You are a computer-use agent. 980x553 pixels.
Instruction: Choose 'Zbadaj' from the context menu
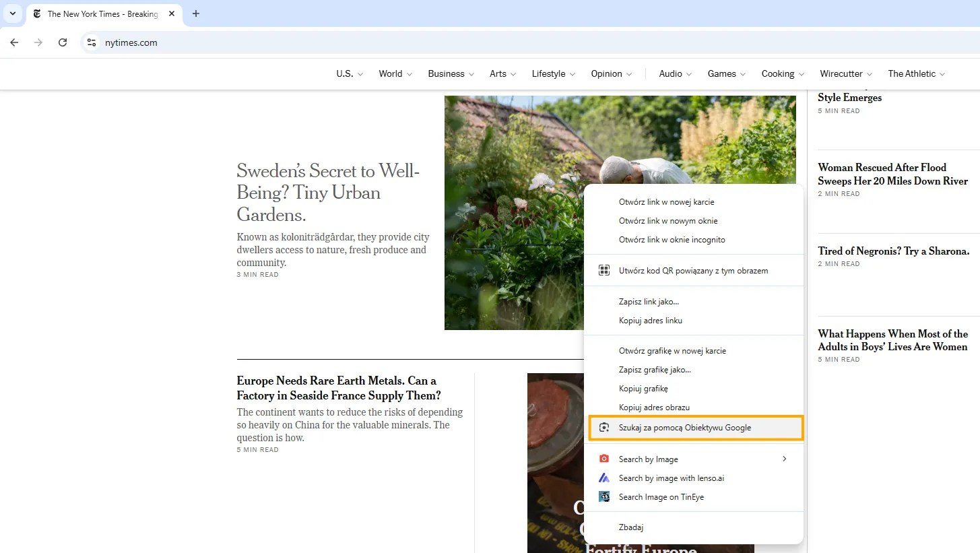(630, 527)
